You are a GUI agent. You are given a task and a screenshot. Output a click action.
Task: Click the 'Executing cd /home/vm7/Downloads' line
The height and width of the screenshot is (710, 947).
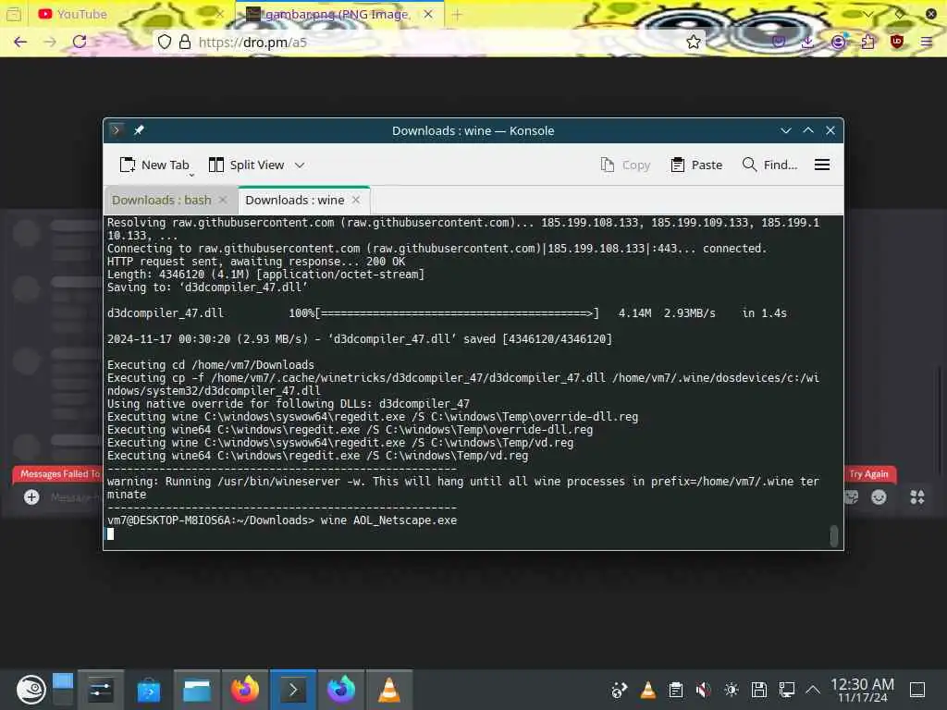click(x=211, y=364)
